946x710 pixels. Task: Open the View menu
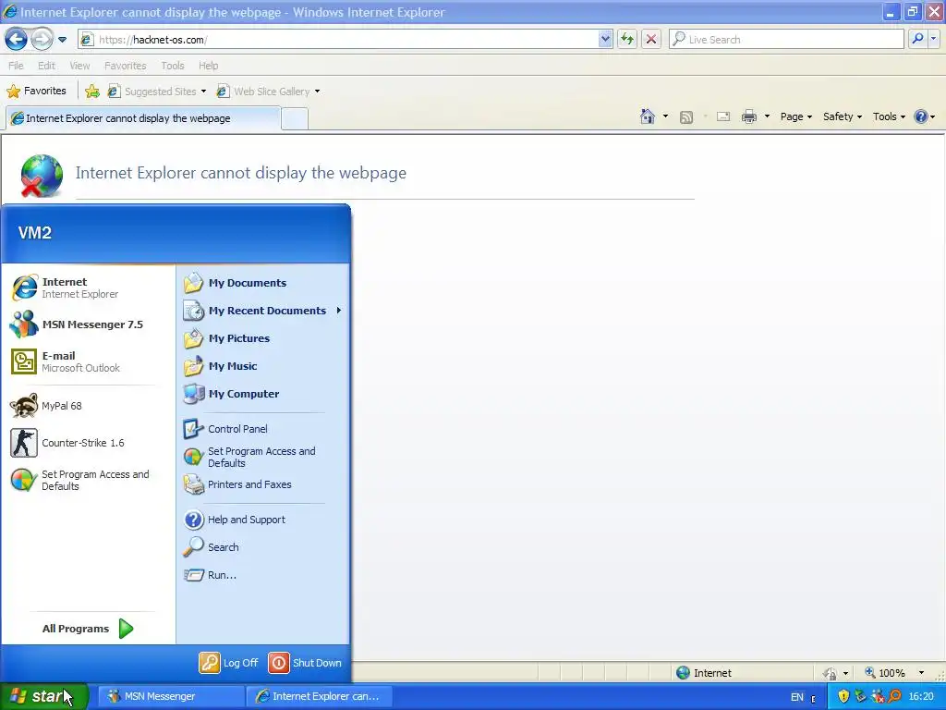[x=79, y=66]
